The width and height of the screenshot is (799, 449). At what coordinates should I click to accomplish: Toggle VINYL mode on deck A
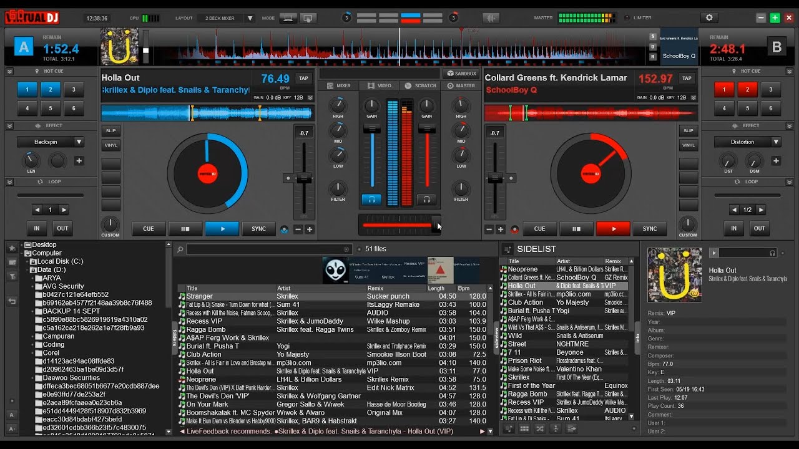pos(111,145)
